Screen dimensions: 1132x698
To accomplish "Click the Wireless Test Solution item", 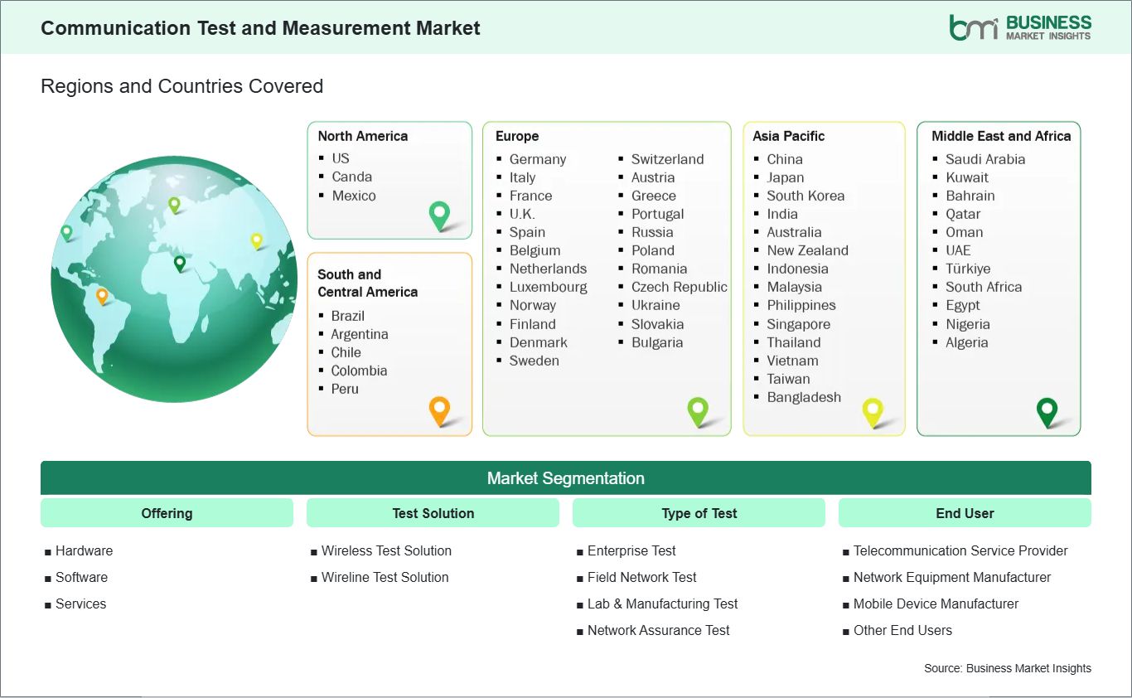I will point(386,550).
